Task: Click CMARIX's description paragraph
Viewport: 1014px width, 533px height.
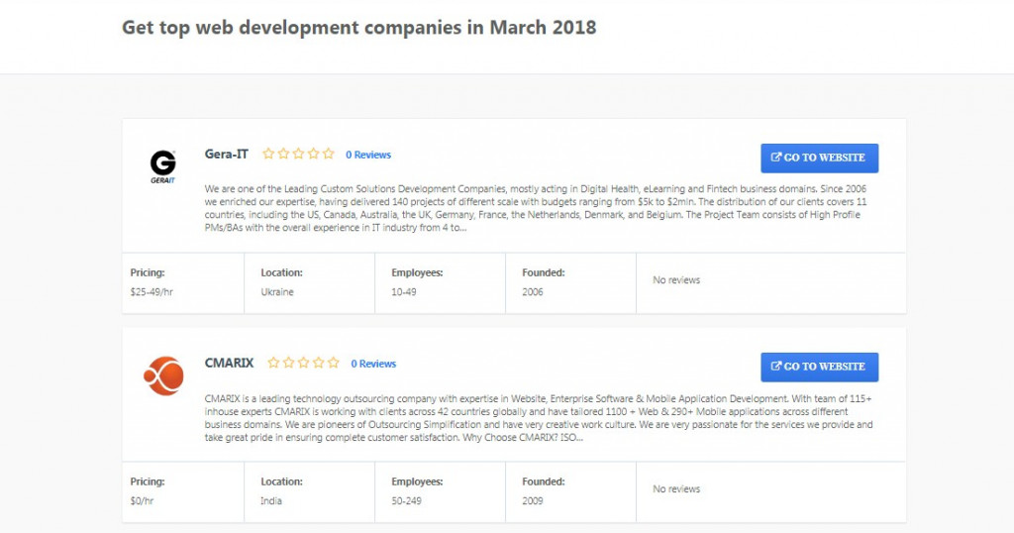Action: click(x=539, y=418)
